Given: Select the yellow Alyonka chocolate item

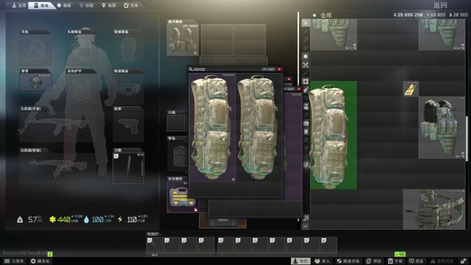Looking at the screenshot, I should (x=410, y=89).
